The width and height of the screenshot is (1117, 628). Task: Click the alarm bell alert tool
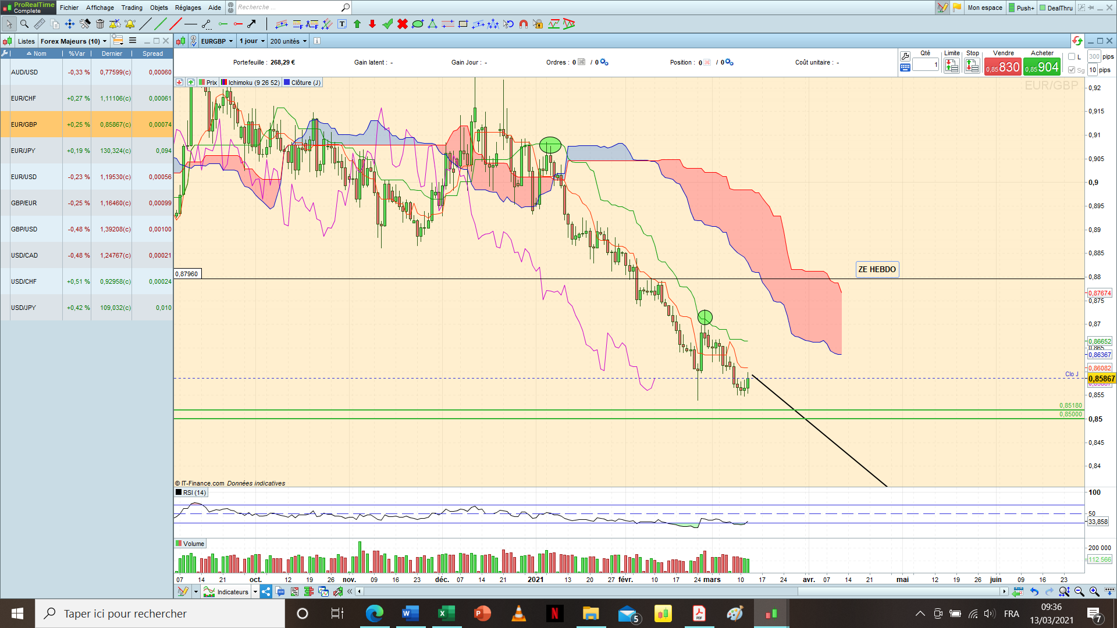(130, 24)
